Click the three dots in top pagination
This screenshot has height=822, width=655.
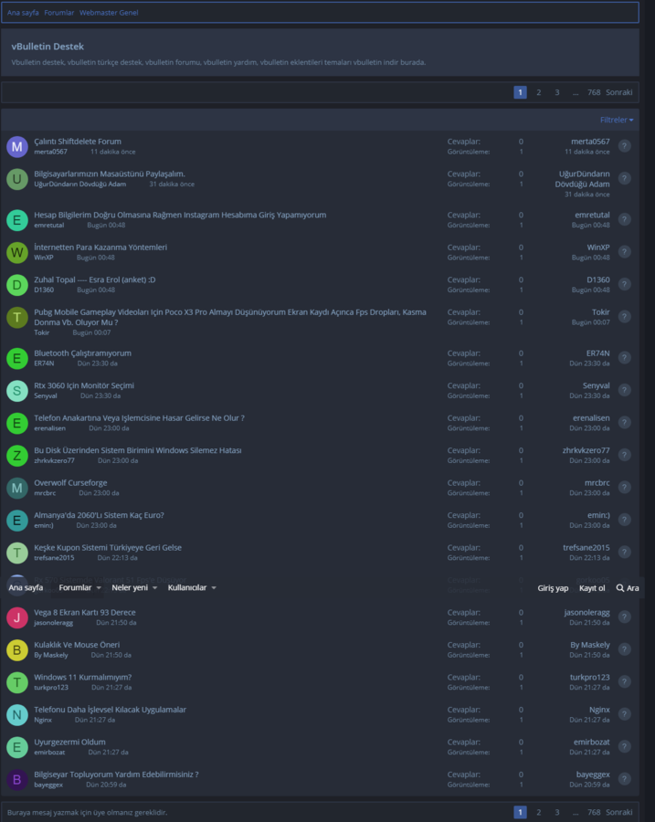[576, 92]
